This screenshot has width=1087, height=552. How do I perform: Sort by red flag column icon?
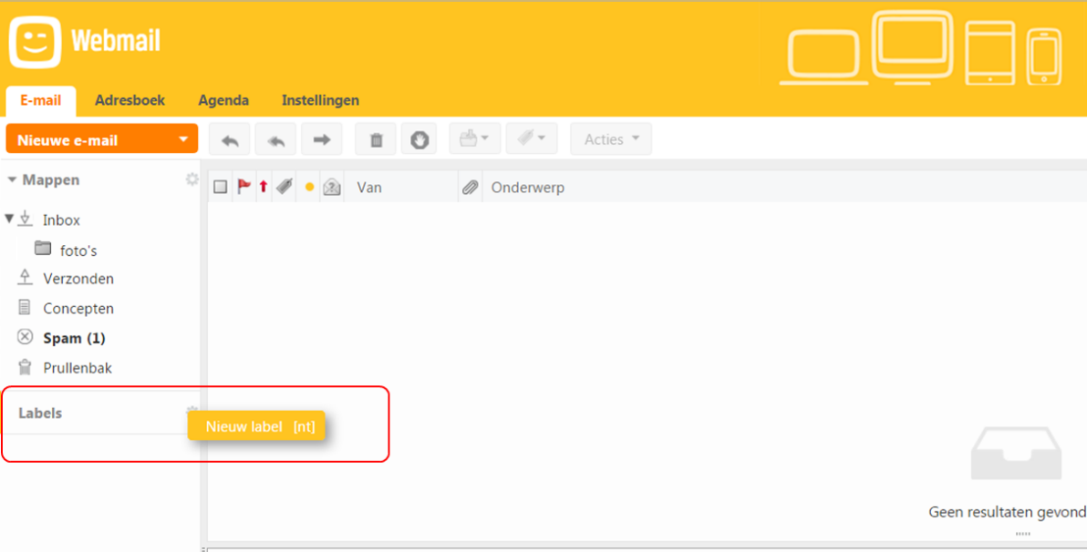(x=243, y=187)
